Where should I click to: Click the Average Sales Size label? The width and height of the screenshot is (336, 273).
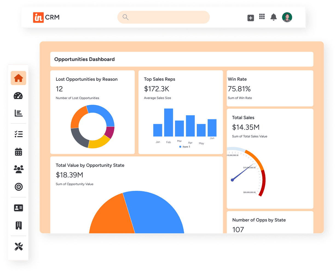coord(158,98)
